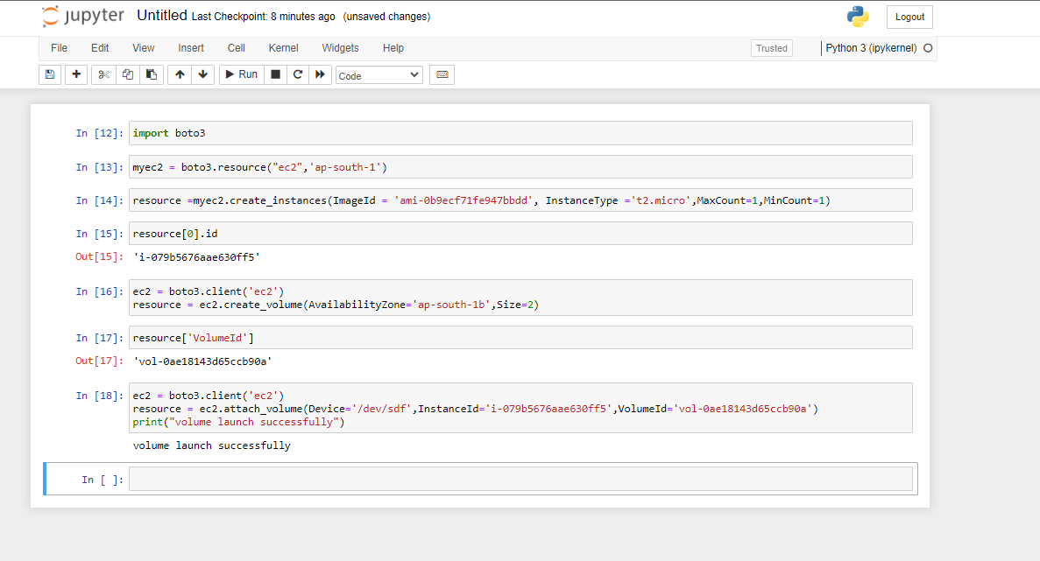The height and width of the screenshot is (561, 1040).
Task: Cut the selected cell with scissors icon
Action: point(103,74)
